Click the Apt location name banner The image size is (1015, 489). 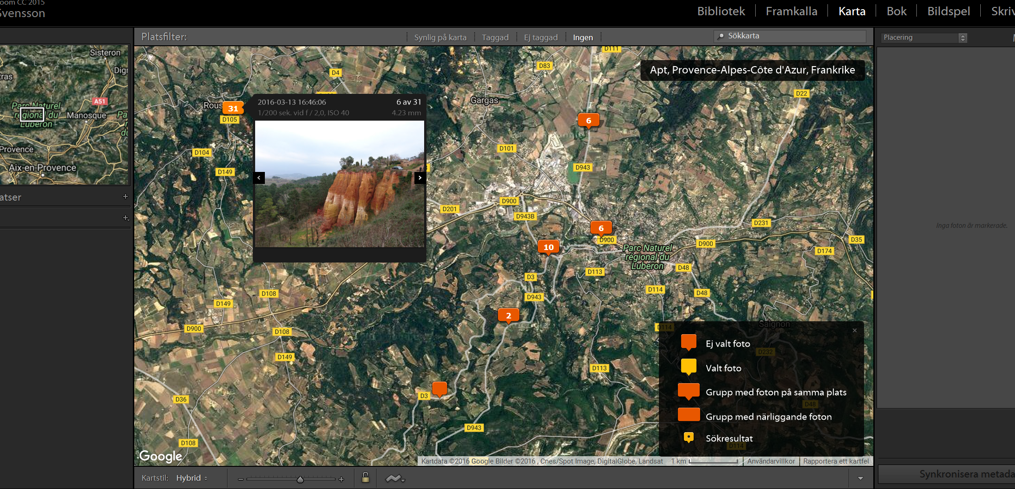click(x=752, y=70)
